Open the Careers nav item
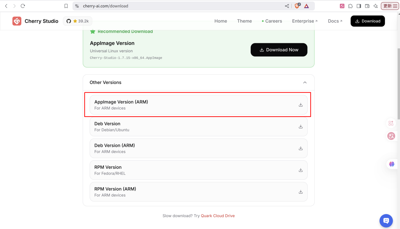 272,21
